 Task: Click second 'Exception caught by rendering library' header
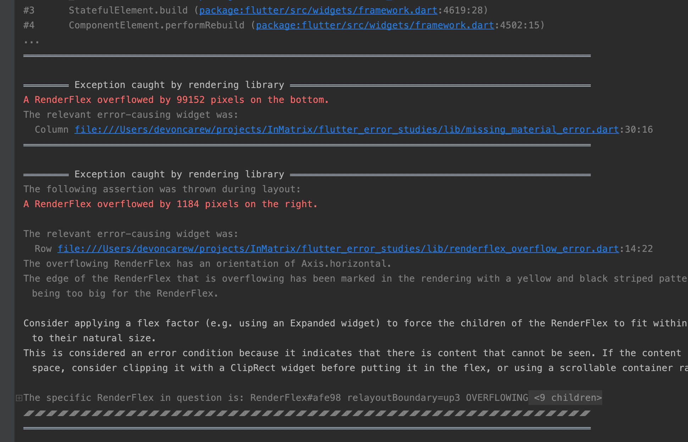point(179,175)
